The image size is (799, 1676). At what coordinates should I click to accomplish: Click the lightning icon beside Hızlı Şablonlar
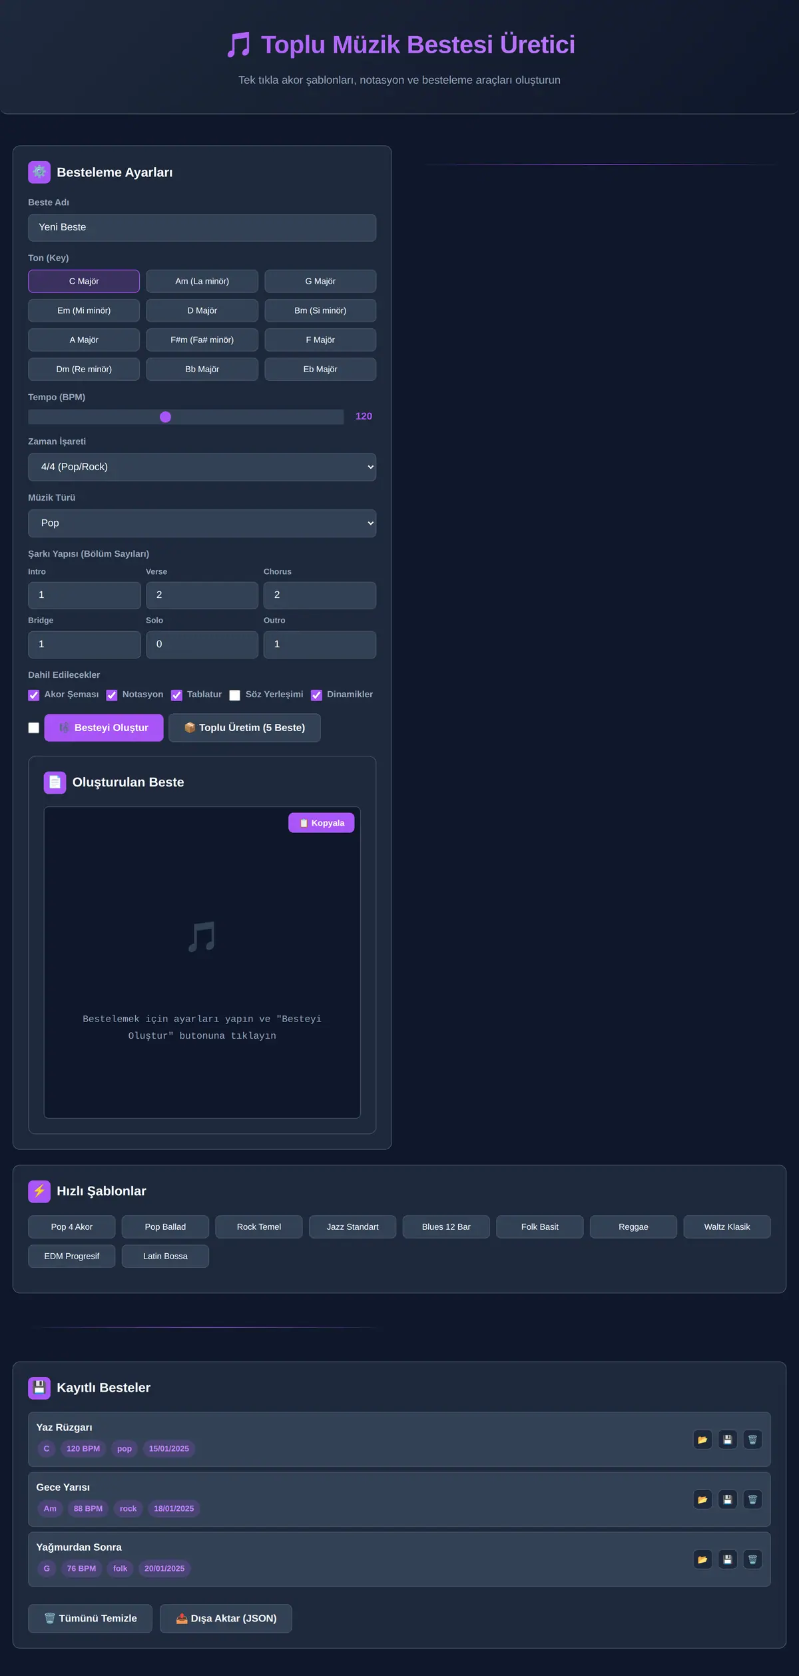click(39, 1191)
